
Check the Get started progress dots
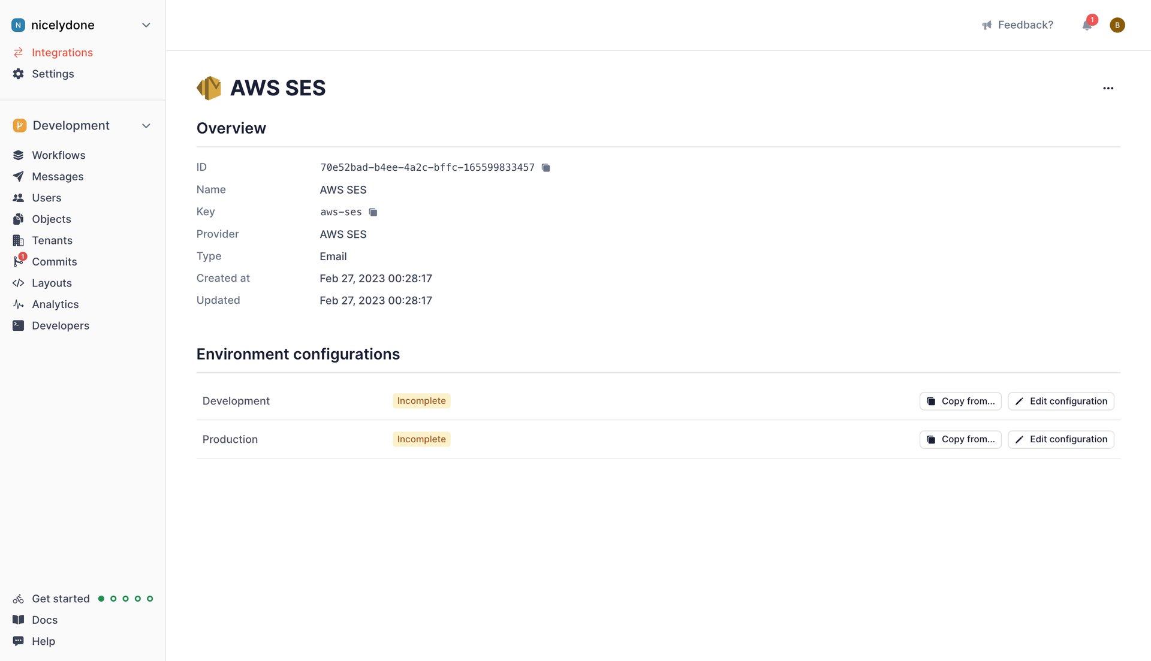click(x=125, y=598)
